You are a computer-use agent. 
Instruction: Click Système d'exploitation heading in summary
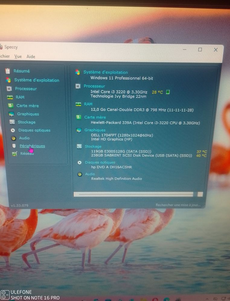coord(105,72)
